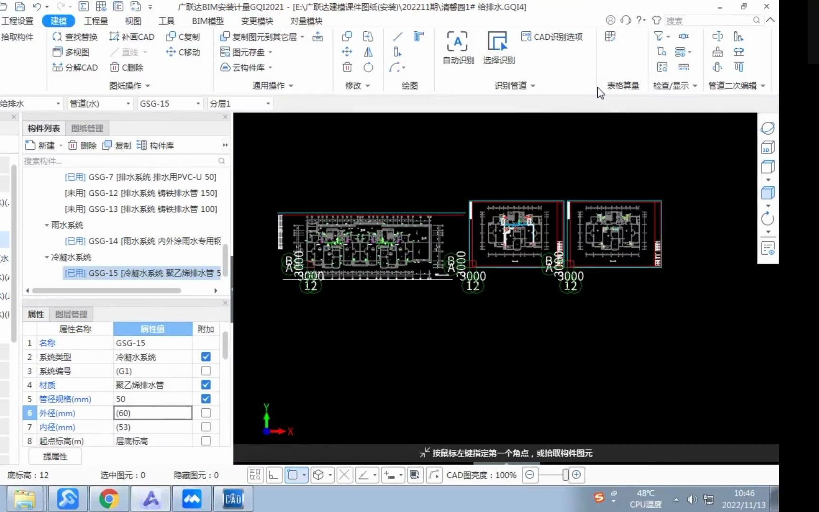Click the 表格算量 table icon
The image size is (819, 512).
[610, 37]
